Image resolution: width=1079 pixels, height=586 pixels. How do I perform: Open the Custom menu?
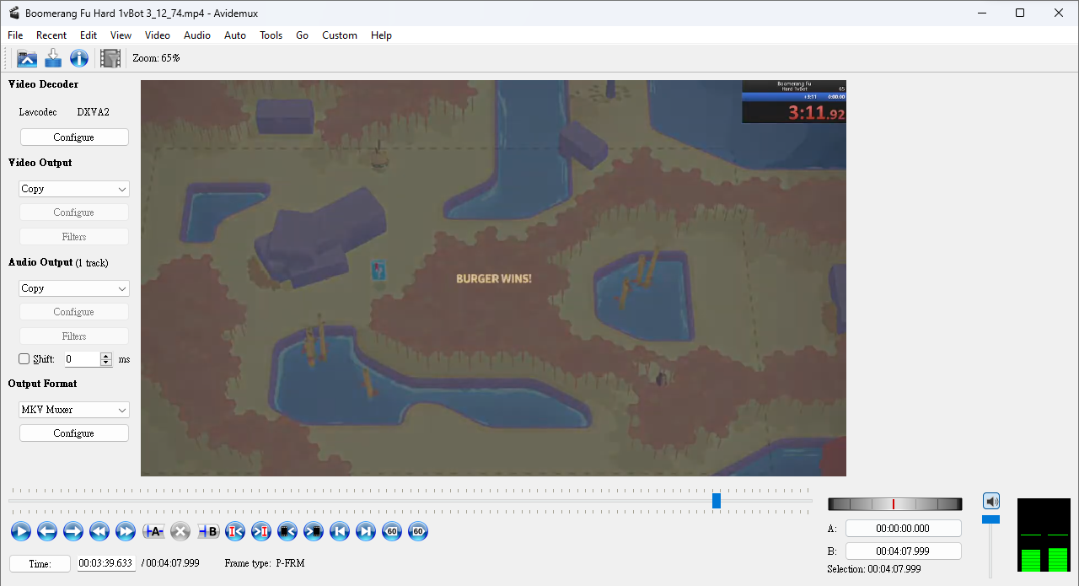(x=340, y=35)
